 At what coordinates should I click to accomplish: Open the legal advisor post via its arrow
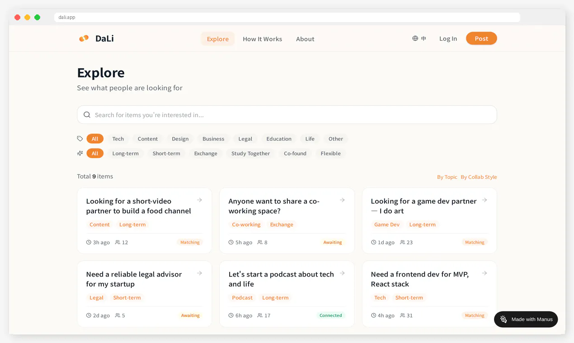coord(199,273)
